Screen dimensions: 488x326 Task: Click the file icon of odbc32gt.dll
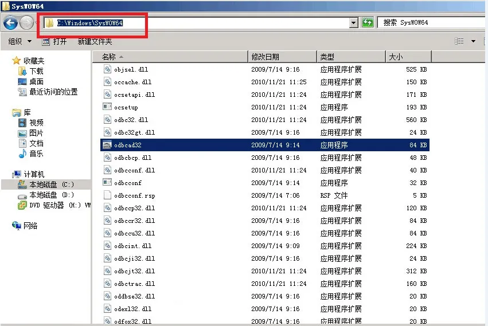tap(107, 132)
